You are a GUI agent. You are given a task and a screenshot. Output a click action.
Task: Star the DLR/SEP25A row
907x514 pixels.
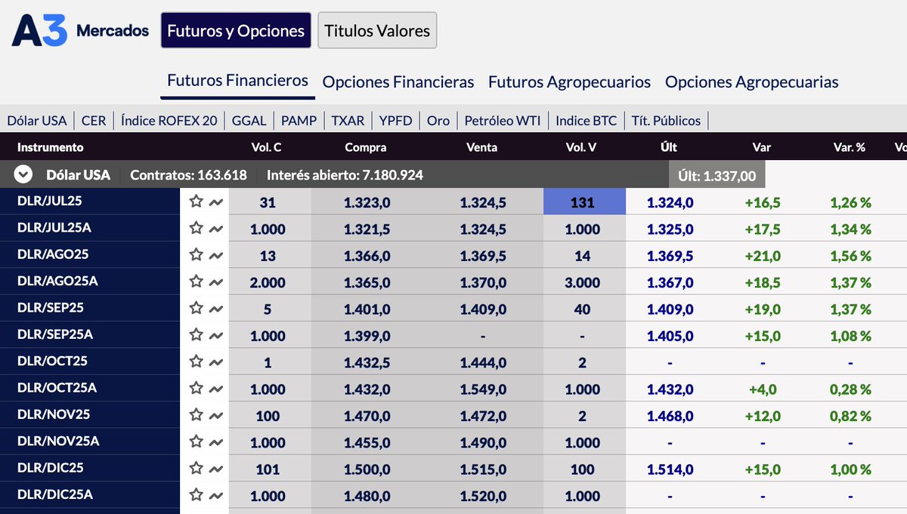coord(197,334)
